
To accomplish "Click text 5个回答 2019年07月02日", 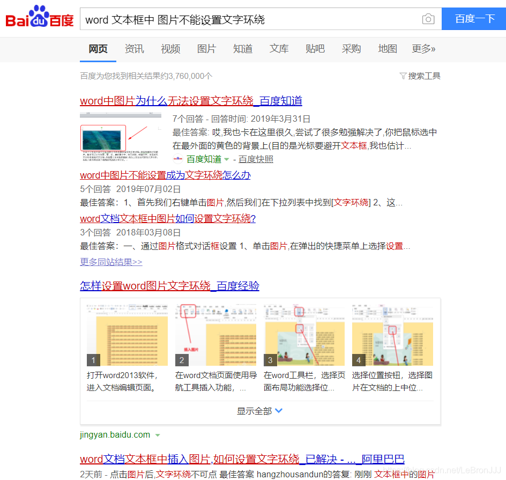I will click(x=130, y=189).
